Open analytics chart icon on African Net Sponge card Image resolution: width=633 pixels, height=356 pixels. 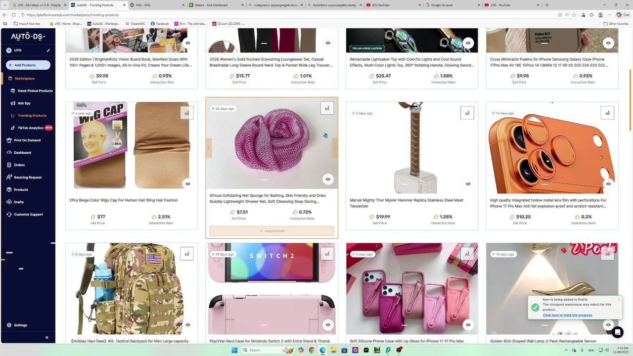click(x=327, y=108)
